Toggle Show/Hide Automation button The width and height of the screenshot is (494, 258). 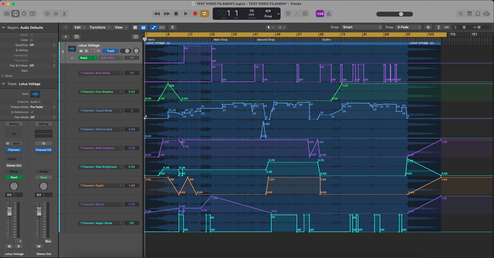(x=154, y=27)
